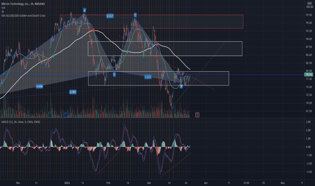Select MA 50/100/200 Golden and Death Cross legend
This screenshot has width=315, height=186.
[23, 16]
